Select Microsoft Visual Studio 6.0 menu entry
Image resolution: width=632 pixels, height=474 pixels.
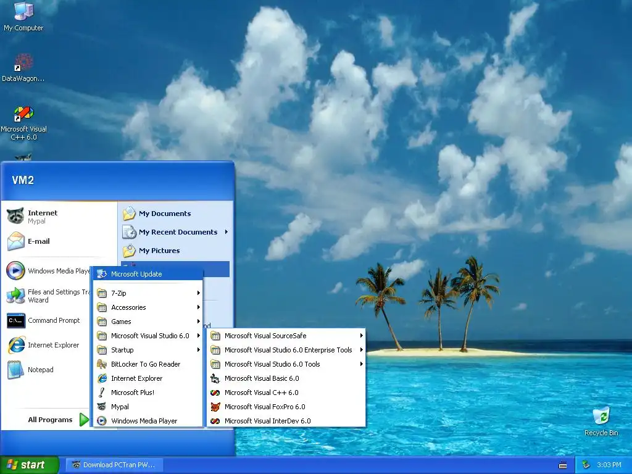pyautogui.click(x=148, y=336)
